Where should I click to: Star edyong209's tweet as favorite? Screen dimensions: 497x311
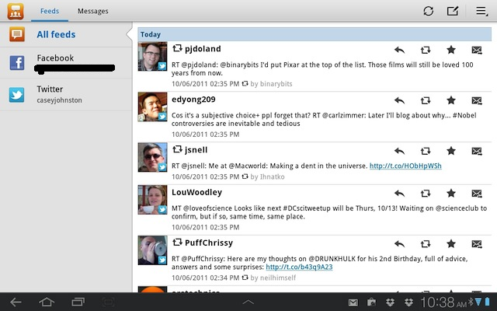(451, 100)
